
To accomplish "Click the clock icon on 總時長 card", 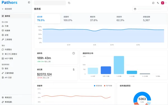I will [x=74, y=53].
